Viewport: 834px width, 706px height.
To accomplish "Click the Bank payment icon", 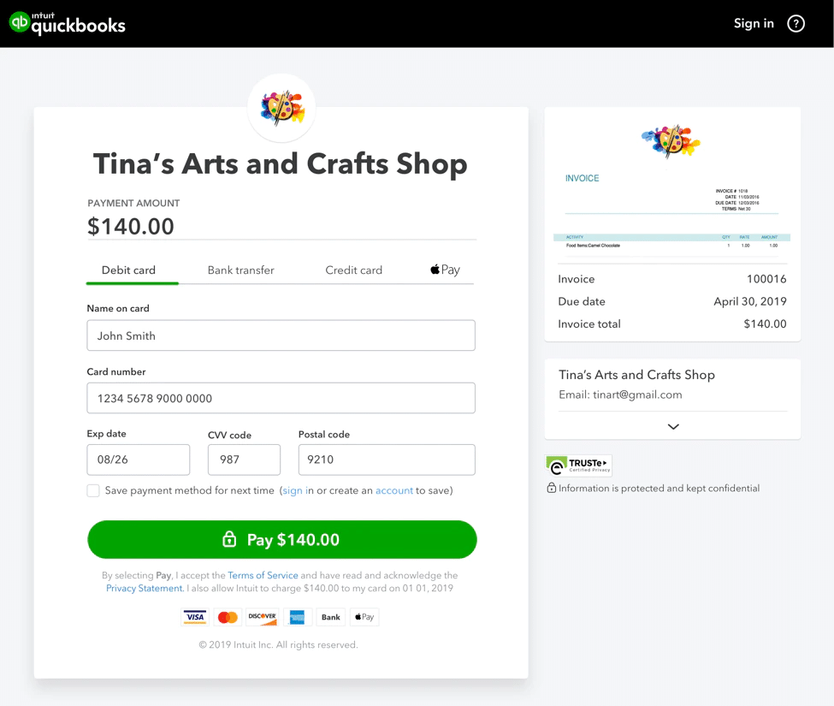I will pyautogui.click(x=330, y=616).
